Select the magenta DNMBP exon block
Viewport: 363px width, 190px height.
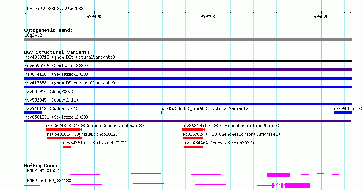coord(279,175)
